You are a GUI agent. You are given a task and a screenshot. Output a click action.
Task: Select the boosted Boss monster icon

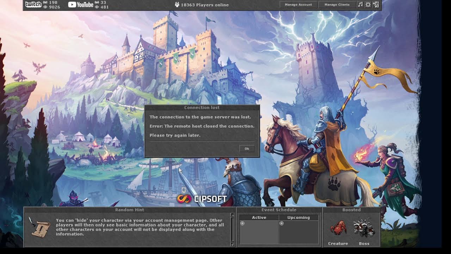(364, 228)
